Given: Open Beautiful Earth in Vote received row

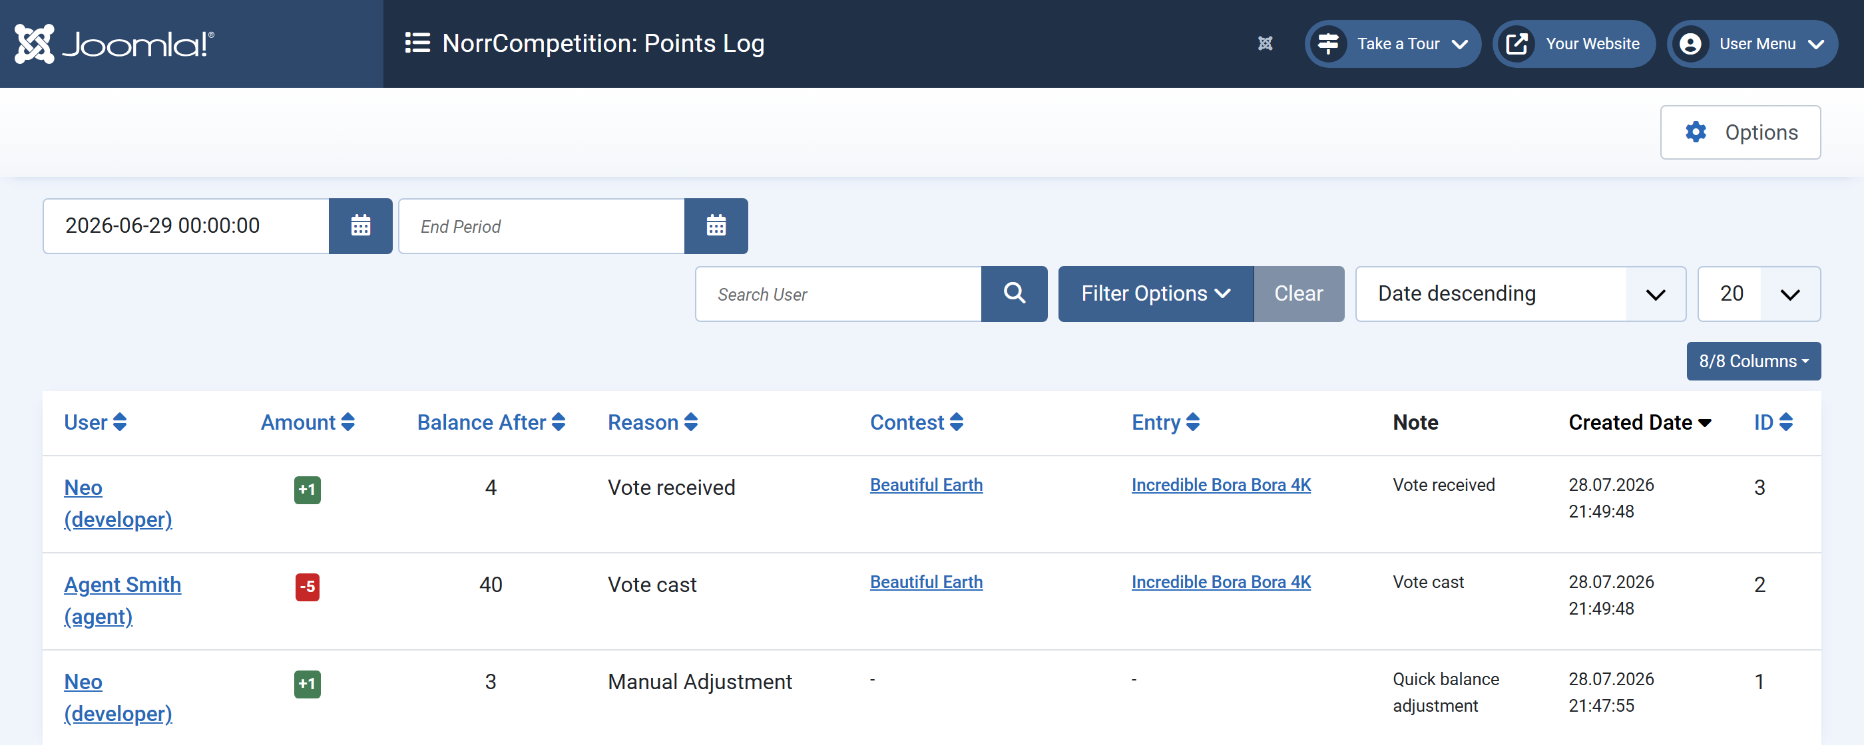Looking at the screenshot, I should (926, 485).
